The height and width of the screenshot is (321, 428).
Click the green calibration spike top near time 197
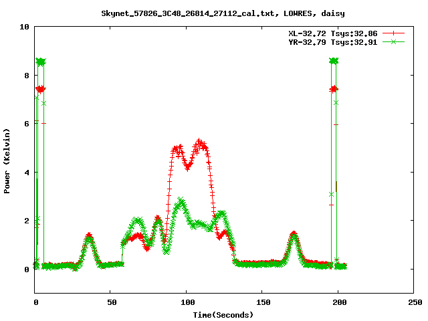334,61
